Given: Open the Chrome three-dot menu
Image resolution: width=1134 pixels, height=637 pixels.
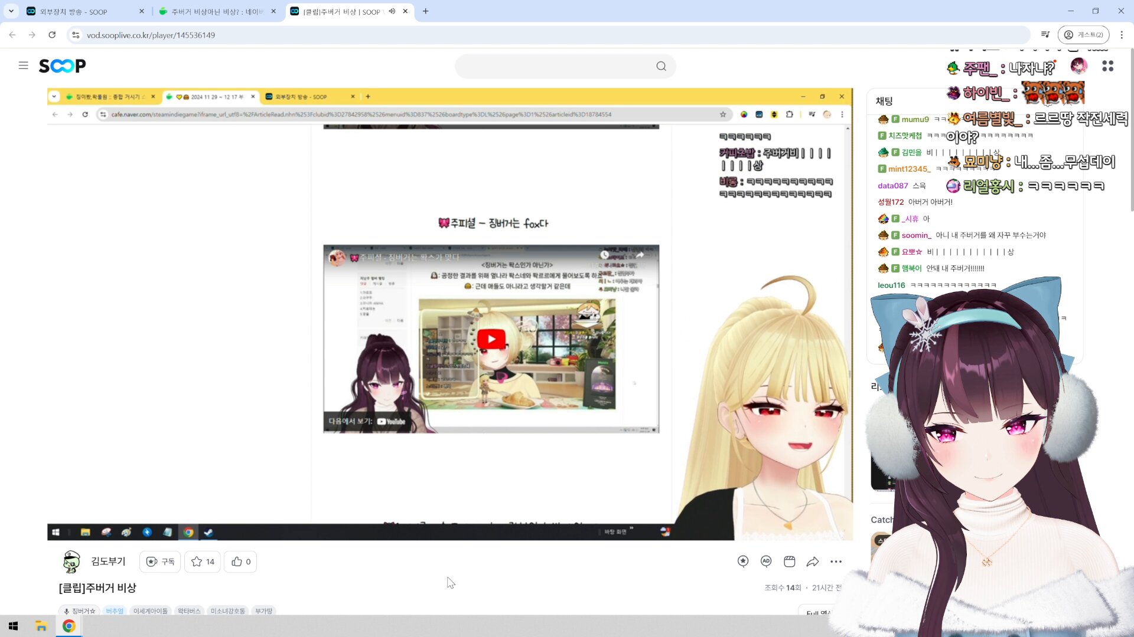Looking at the screenshot, I should click(1122, 35).
